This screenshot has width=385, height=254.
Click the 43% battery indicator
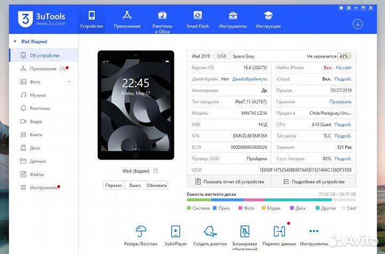tap(344, 56)
